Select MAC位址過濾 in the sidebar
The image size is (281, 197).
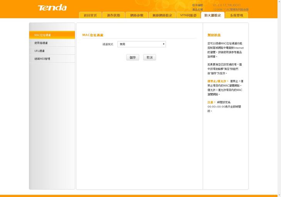(x=52, y=35)
